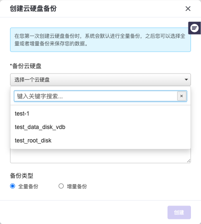Click the blue info notice about 全量备份
The height and width of the screenshot is (224, 201).
(100, 40)
